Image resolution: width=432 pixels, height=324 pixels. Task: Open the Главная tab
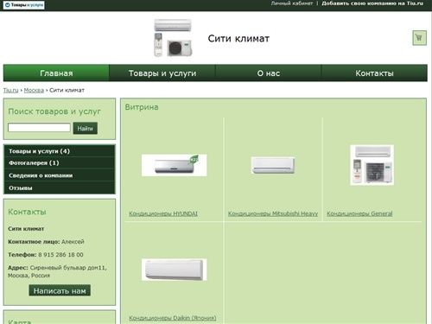pyautogui.click(x=56, y=73)
